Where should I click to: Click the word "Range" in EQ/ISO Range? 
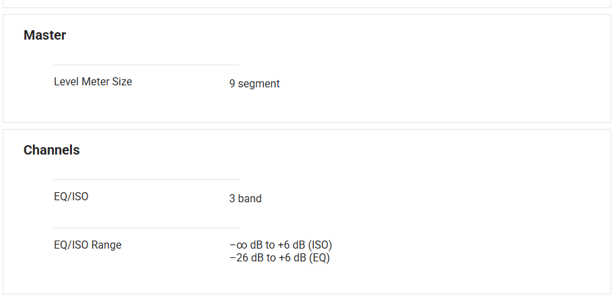coord(106,245)
